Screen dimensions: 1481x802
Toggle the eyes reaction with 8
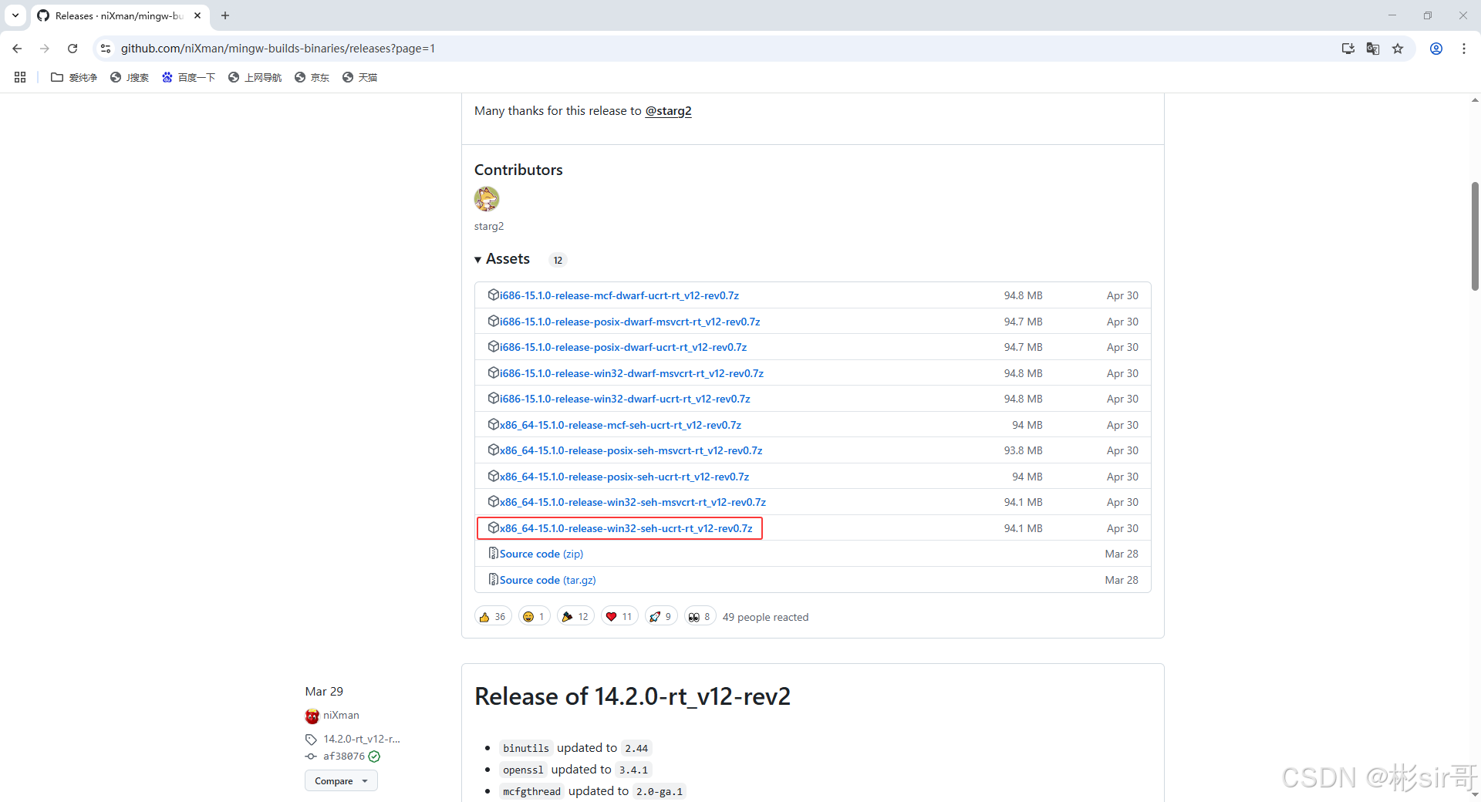(700, 616)
